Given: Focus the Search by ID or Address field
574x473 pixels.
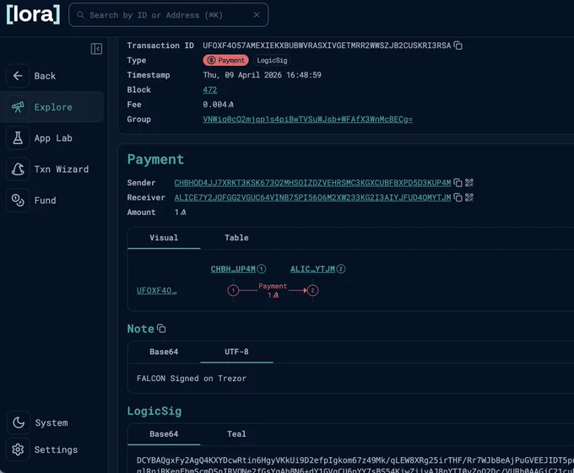Looking at the screenshot, I should click(x=168, y=15).
